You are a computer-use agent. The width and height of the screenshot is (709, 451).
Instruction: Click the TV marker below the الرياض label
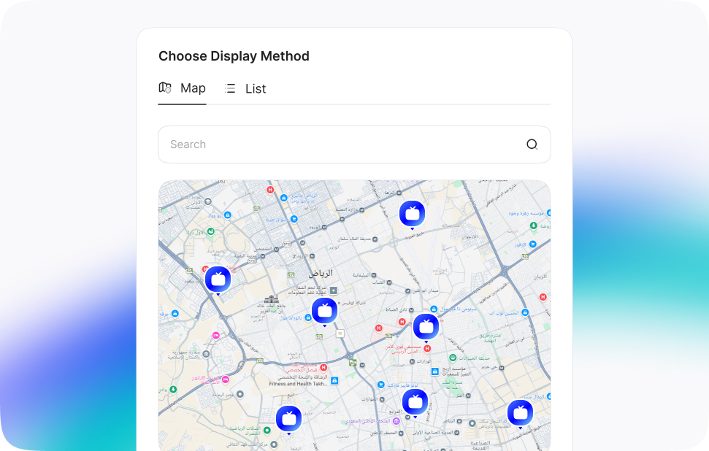[x=324, y=311]
